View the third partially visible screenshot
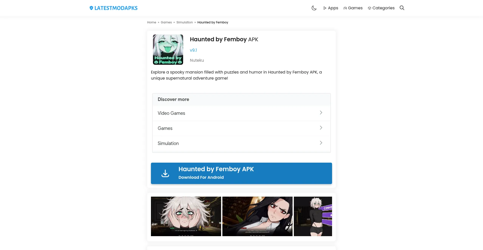 coord(313,216)
